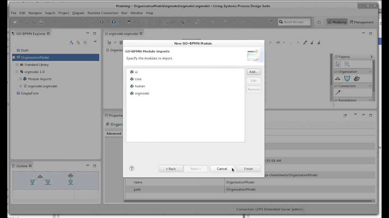Select the Draft project in Explorer
Image resolution: width=389 pixels, height=218 pixels.
[x=25, y=50]
